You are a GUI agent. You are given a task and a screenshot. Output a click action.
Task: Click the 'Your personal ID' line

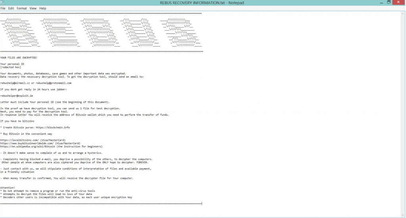(x=12, y=64)
